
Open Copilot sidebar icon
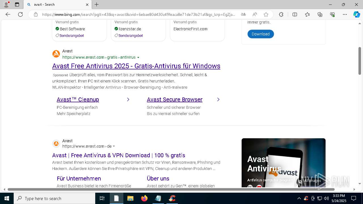356,14
